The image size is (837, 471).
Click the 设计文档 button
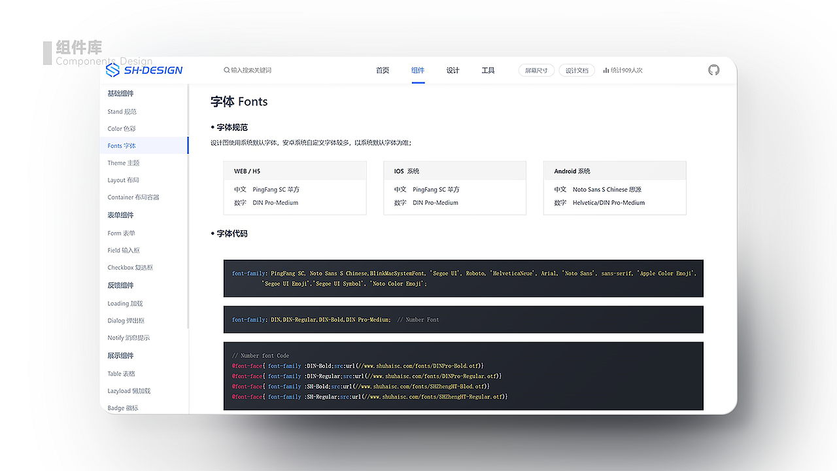577,70
